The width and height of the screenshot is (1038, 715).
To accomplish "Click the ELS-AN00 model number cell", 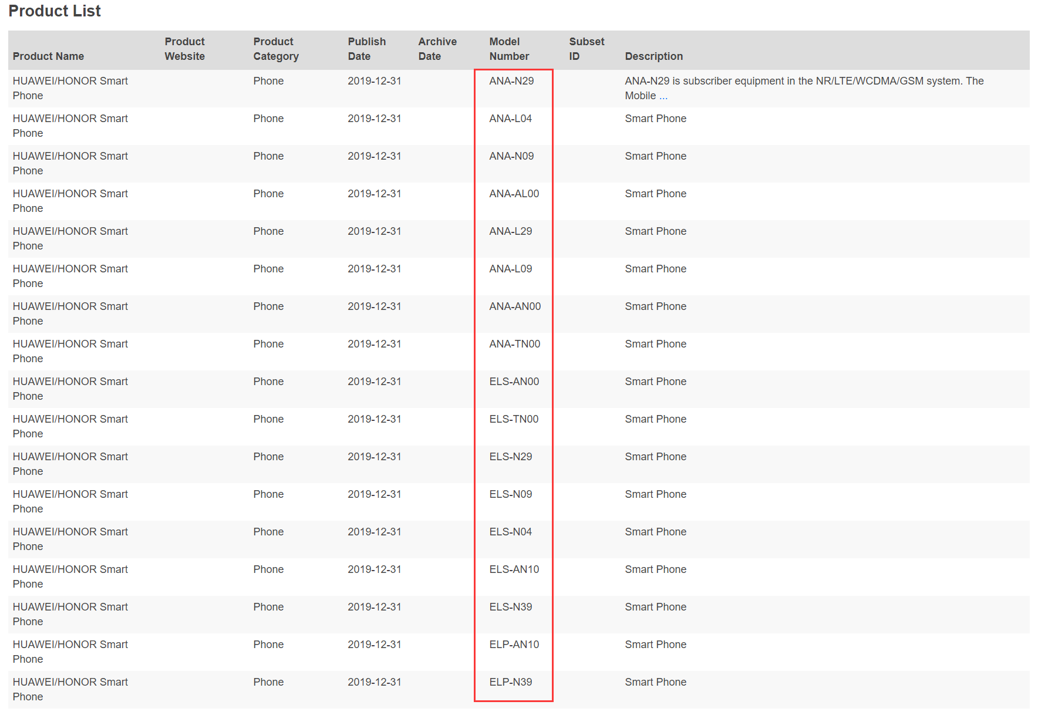I will pos(514,382).
